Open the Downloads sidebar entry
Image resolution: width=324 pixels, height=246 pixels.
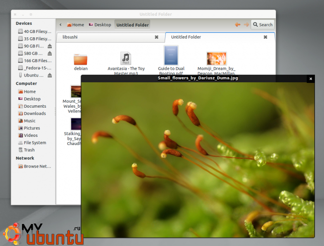click(x=32, y=113)
